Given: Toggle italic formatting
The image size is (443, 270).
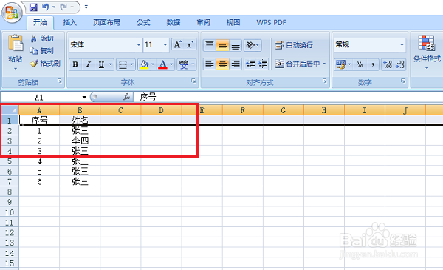Looking at the screenshot, I should pyautogui.click(x=88, y=64).
